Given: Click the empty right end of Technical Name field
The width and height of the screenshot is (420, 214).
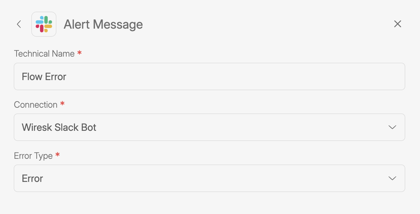Looking at the screenshot, I should coord(380,77).
